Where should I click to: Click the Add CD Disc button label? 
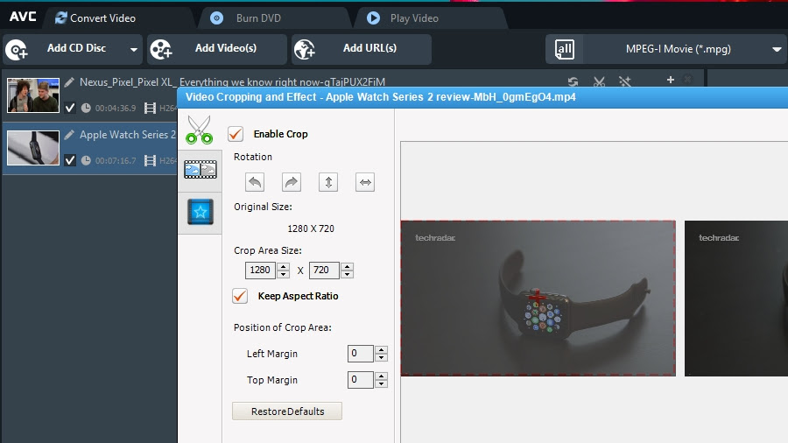(x=76, y=48)
